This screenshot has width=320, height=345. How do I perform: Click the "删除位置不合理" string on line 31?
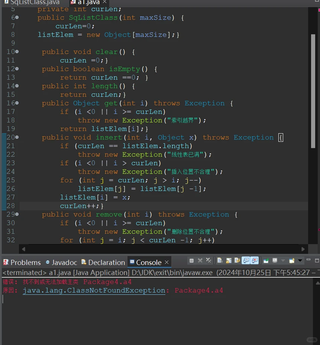[191, 231]
